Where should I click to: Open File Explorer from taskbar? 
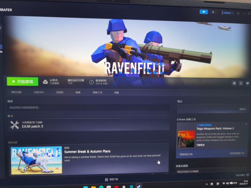pyautogui.click(x=93, y=187)
